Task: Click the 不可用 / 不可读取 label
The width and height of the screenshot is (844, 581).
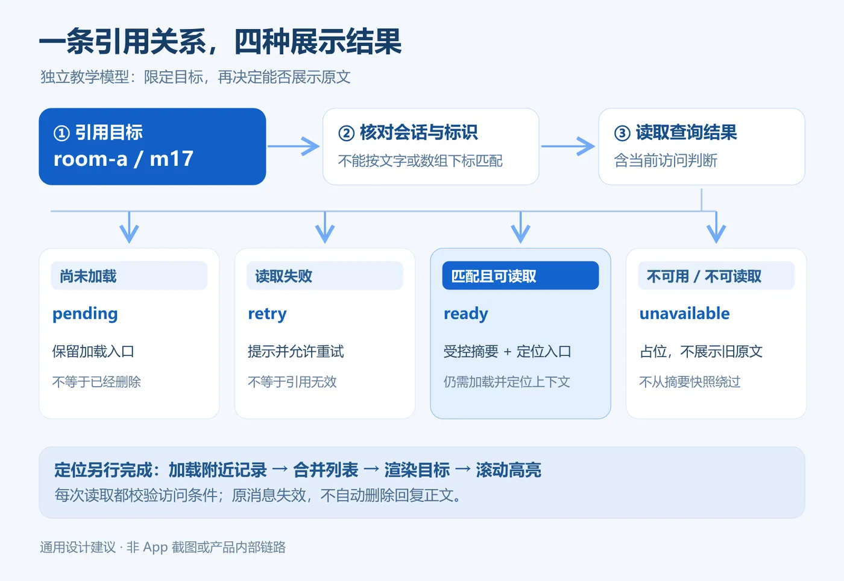Action: tap(716, 276)
